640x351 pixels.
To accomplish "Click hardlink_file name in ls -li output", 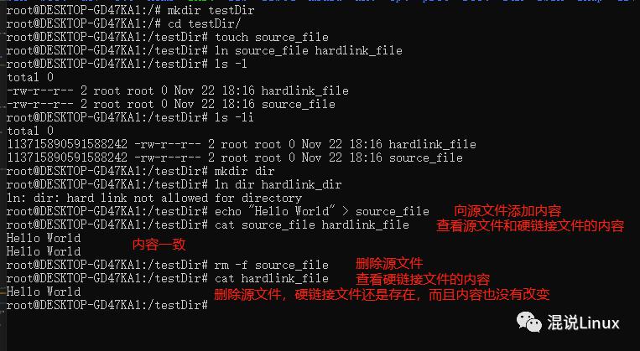I will (432, 144).
